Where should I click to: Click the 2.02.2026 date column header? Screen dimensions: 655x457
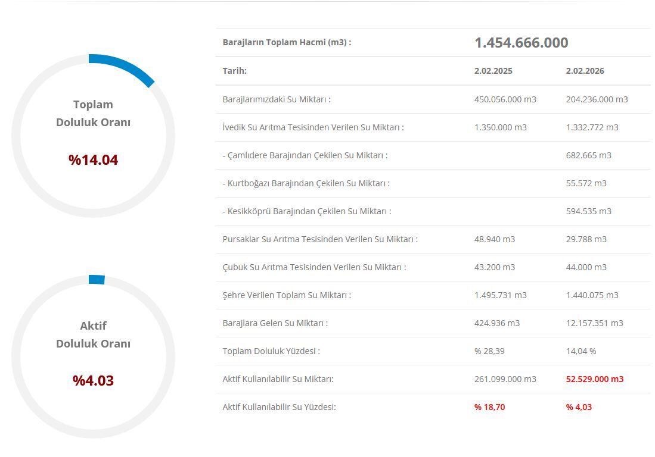pos(585,71)
